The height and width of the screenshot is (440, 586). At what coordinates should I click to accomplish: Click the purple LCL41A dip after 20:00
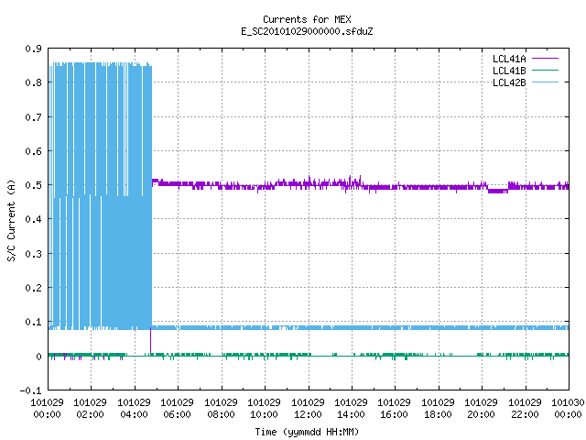point(498,191)
